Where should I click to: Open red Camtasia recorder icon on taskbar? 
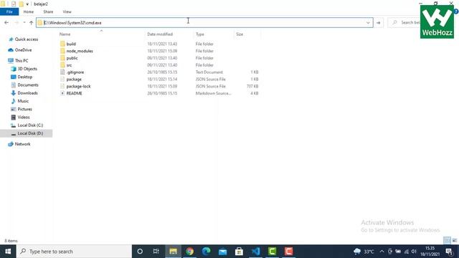click(x=288, y=252)
